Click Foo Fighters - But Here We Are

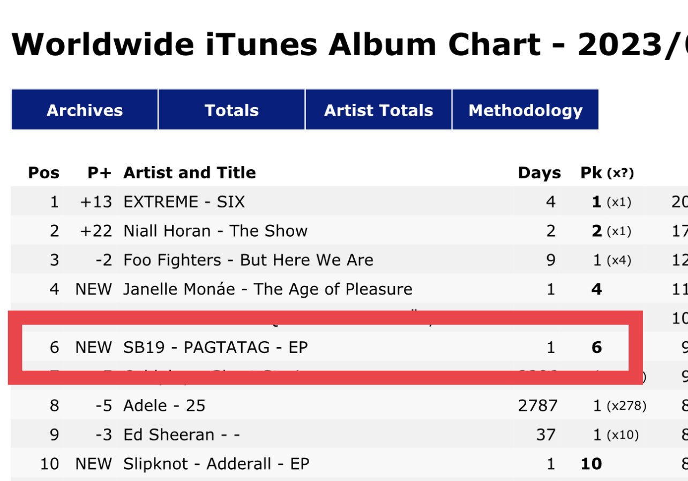click(x=248, y=260)
